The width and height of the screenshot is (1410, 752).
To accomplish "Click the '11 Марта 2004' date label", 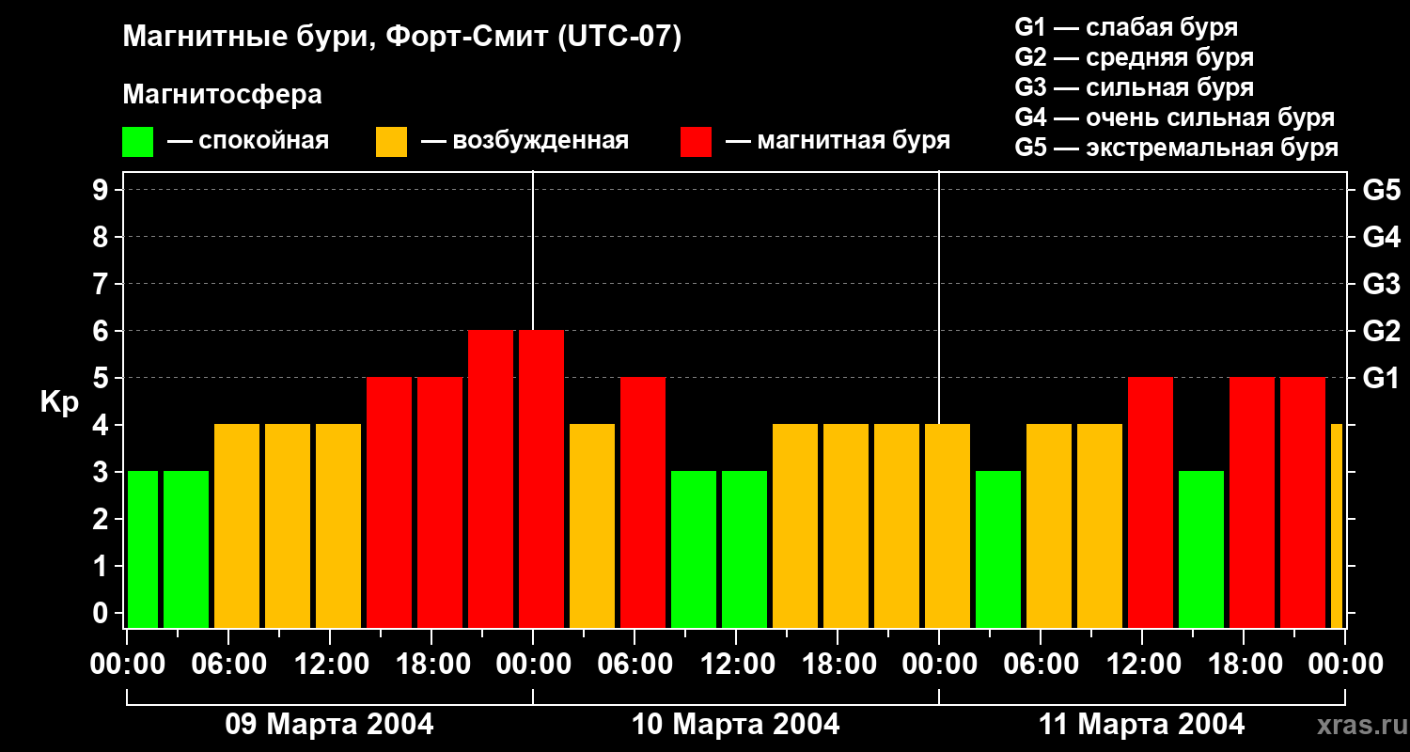I will pyautogui.click(x=1141, y=725).
